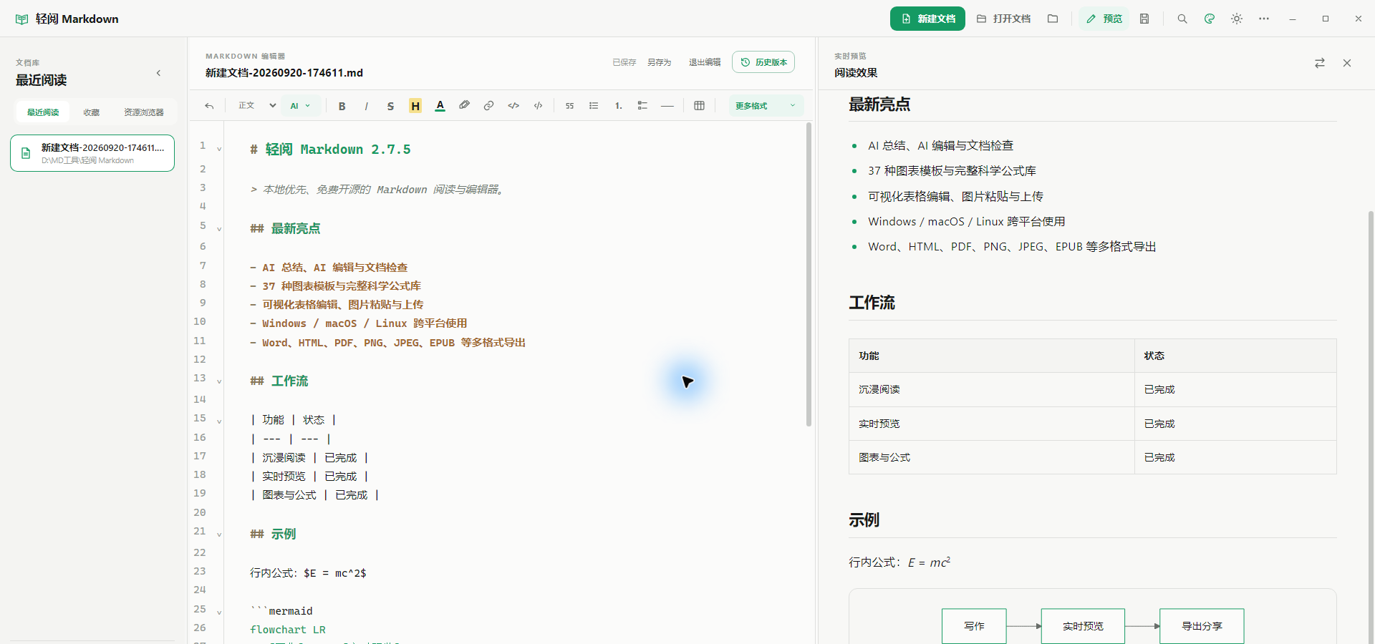The width and height of the screenshot is (1375, 644).
Task: Apply italic formatting in the toolbar
Action: 367,106
